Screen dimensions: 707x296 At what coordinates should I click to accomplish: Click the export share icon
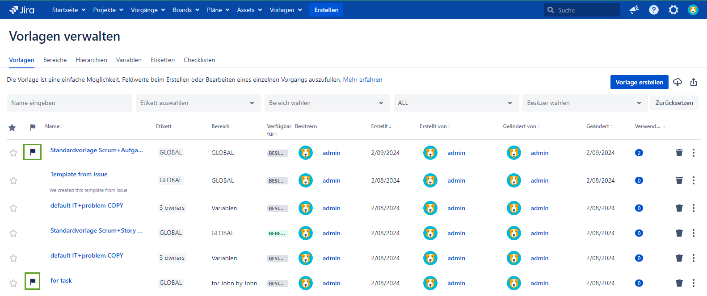(694, 82)
